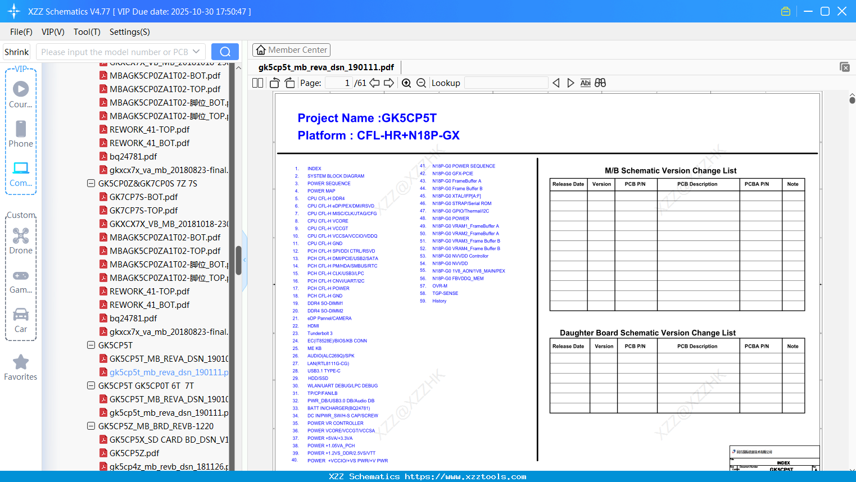856x482 pixels.
Task: Toggle the two-page view icon
Action: pos(257,83)
